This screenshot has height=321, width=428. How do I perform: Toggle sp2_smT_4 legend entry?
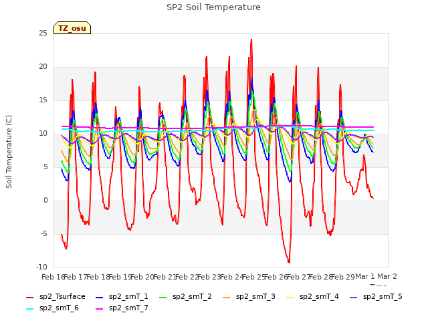click(x=312, y=297)
